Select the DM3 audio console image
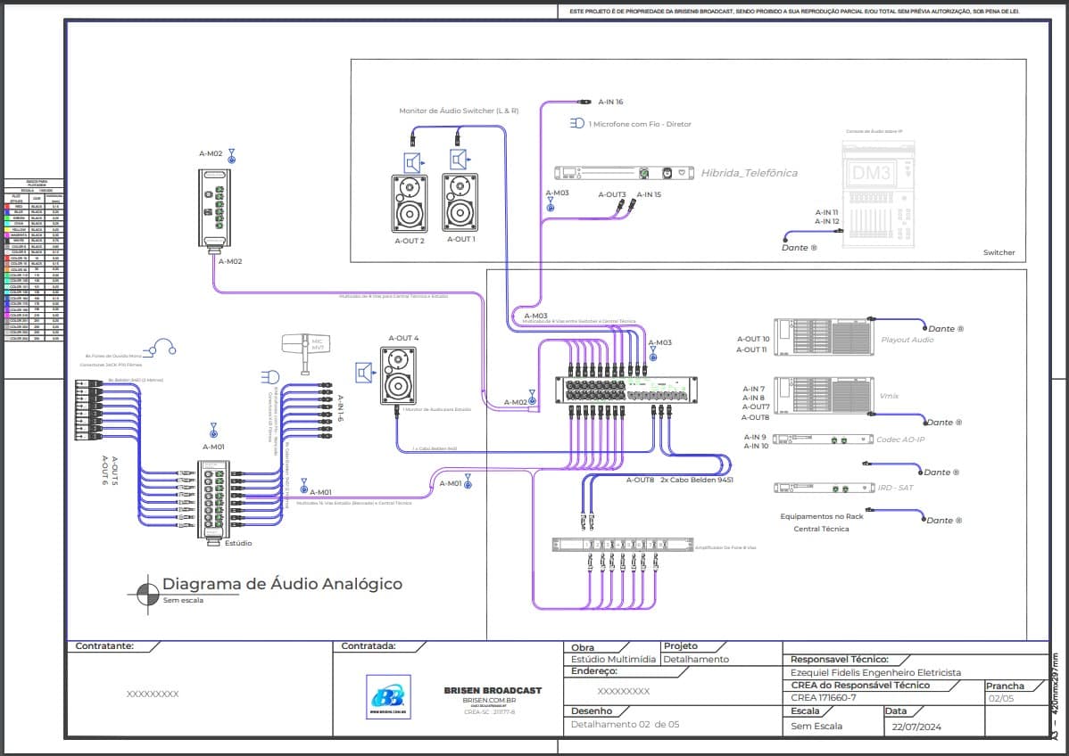This screenshot has height=756, width=1069. click(x=878, y=194)
